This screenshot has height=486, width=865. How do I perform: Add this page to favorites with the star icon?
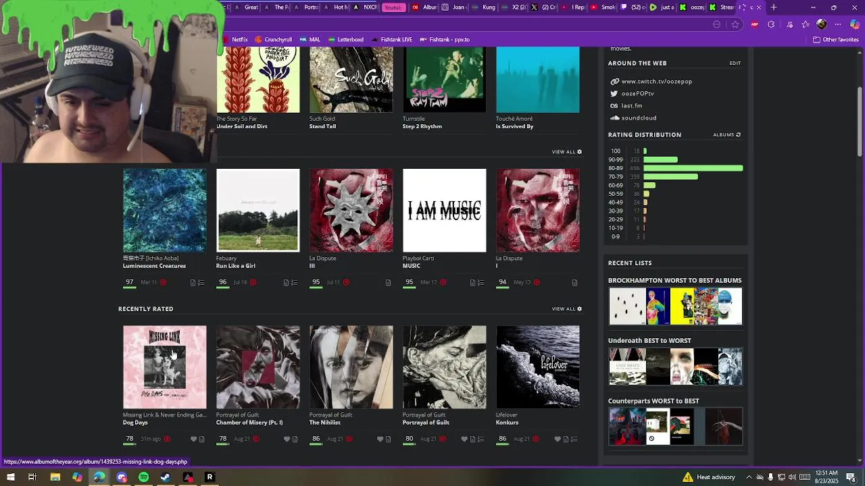pyautogui.click(x=735, y=24)
